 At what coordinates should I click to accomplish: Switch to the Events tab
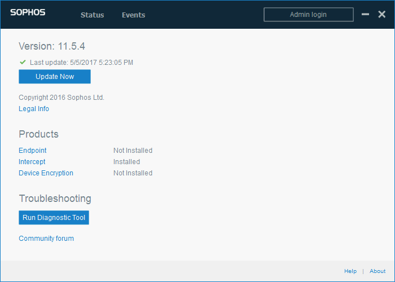134,15
